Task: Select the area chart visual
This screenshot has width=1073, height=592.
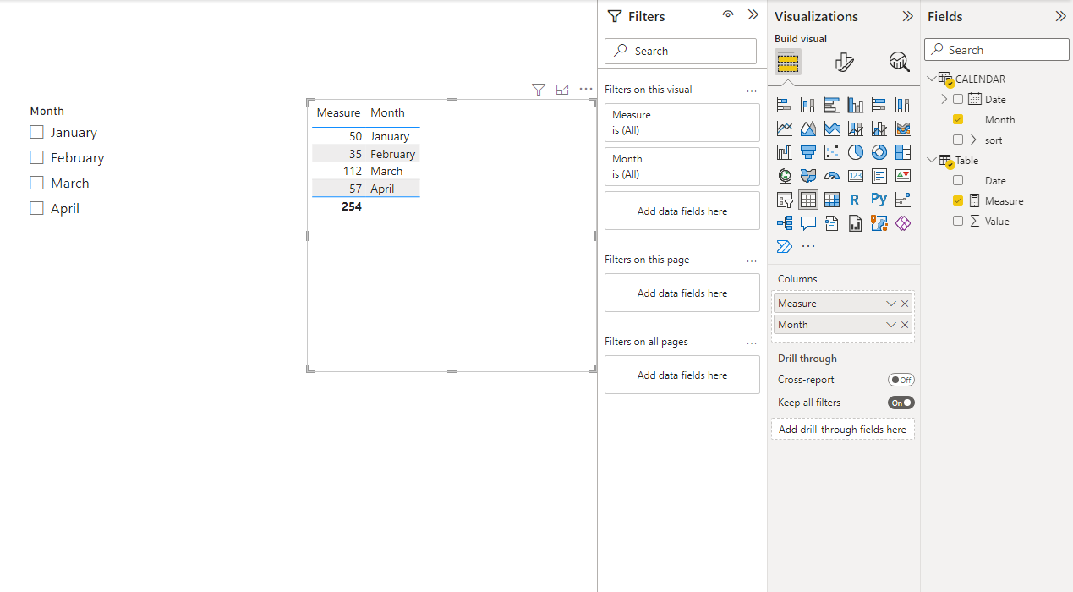Action: 807,129
